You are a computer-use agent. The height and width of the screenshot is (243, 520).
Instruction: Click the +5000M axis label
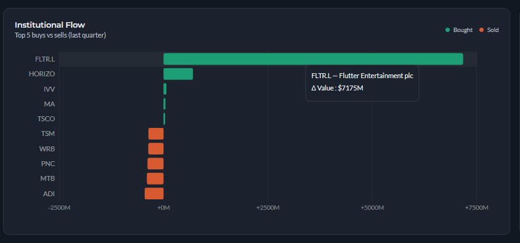(x=372, y=208)
